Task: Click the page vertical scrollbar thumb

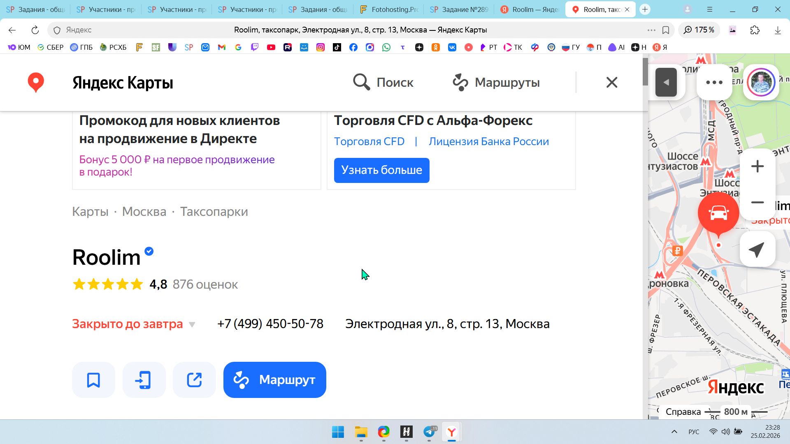Action: coord(645,72)
